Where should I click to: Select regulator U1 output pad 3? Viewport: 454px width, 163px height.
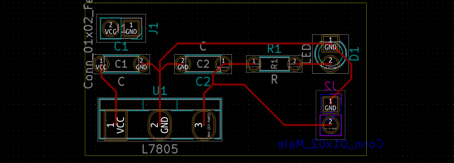pyautogui.click(x=204, y=125)
